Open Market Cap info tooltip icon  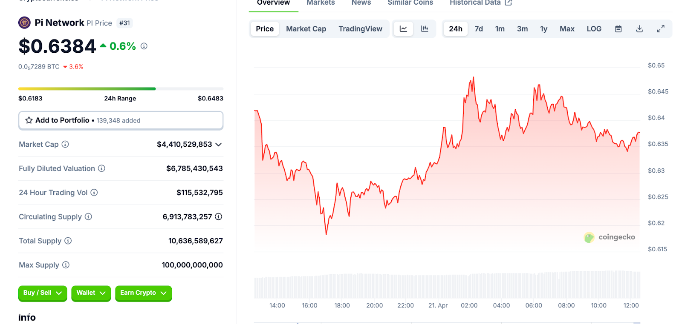click(65, 144)
